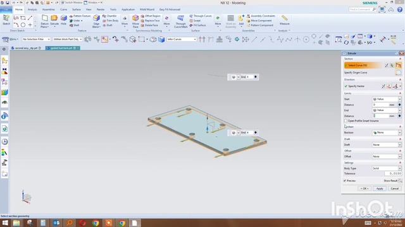Select the Offset Region command

151,16
